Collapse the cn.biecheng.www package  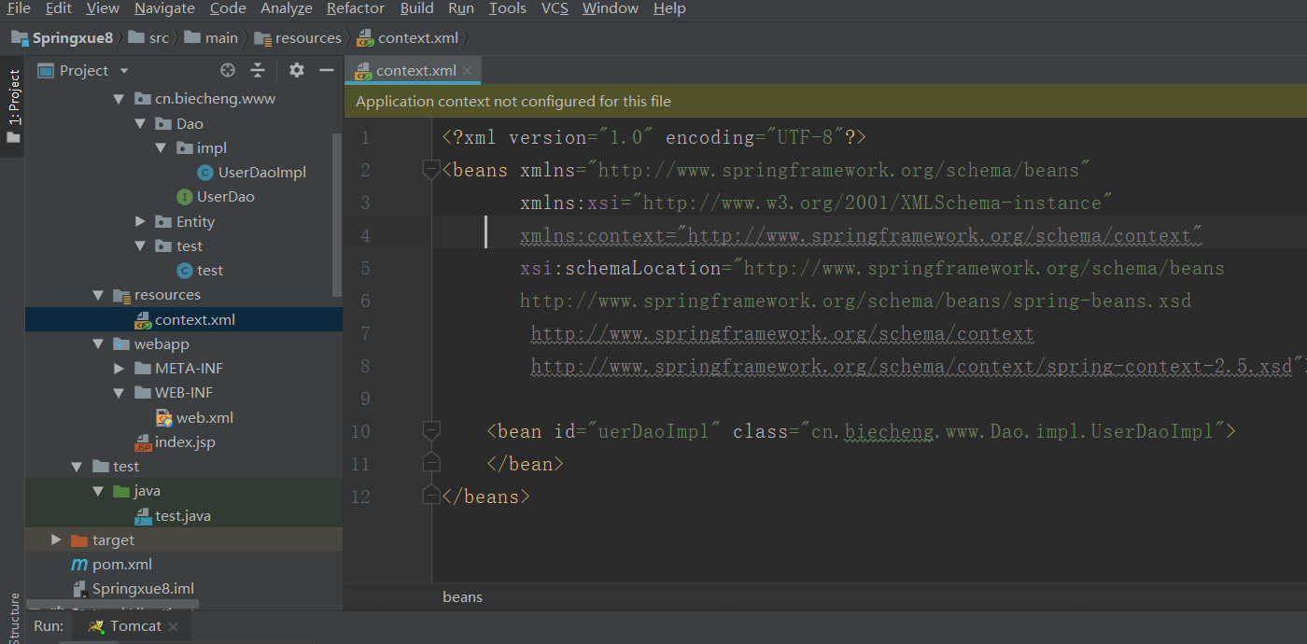click(x=119, y=99)
